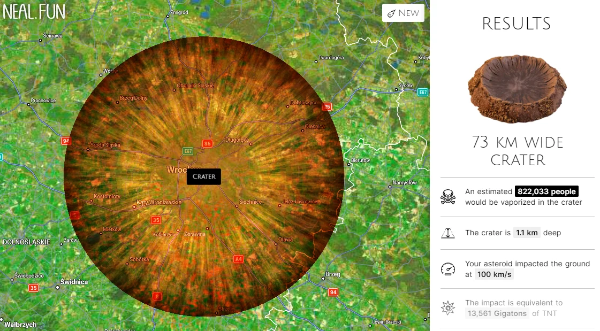Click the Oleśnica town label
The image size is (600, 331).
click(315, 127)
